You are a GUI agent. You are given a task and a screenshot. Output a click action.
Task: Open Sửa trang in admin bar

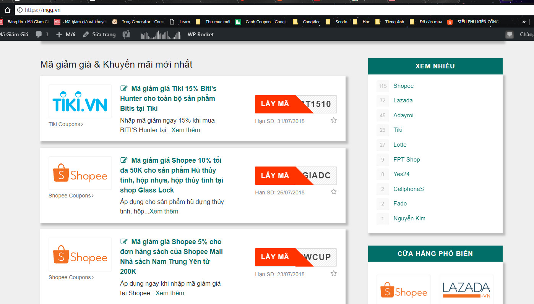point(99,34)
